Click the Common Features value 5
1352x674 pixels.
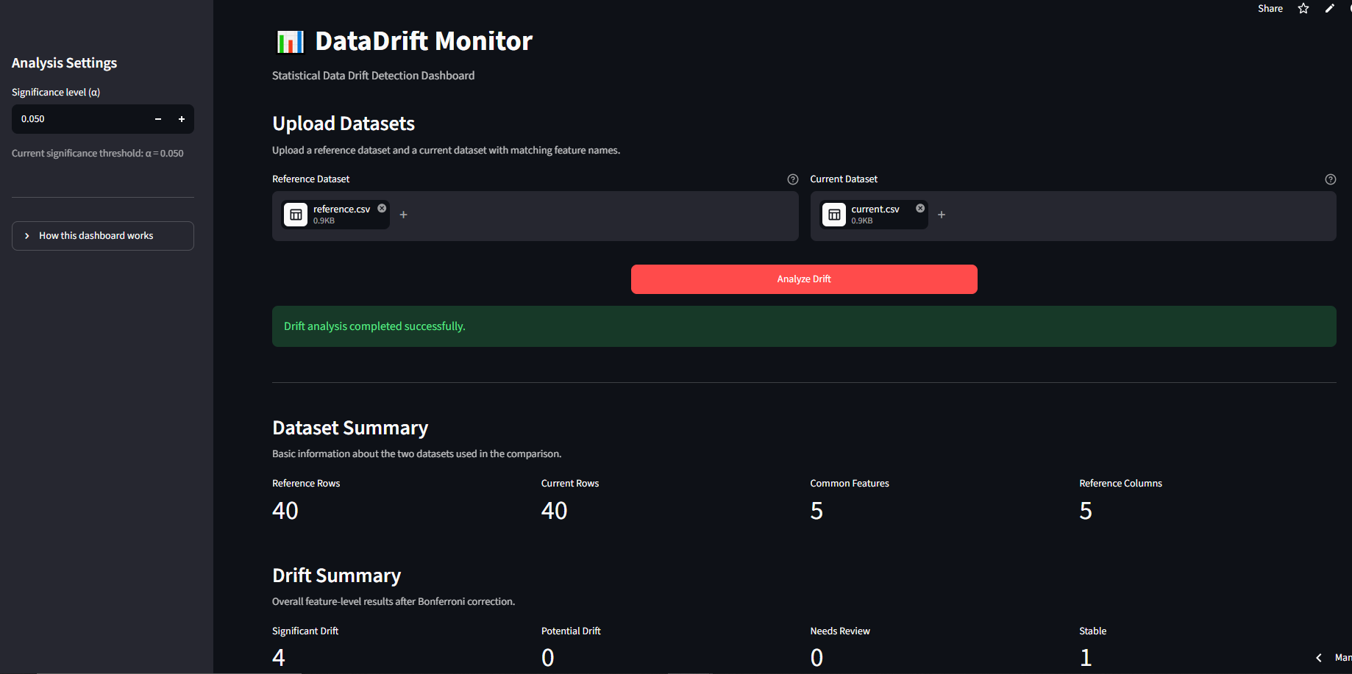coord(816,511)
